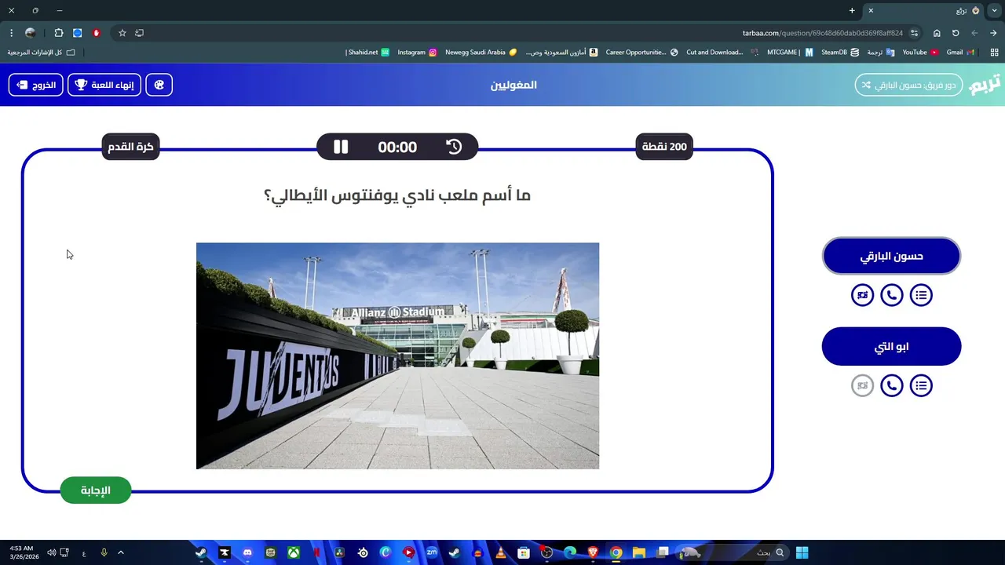Open the bookmarks apps grid icon

(994, 53)
